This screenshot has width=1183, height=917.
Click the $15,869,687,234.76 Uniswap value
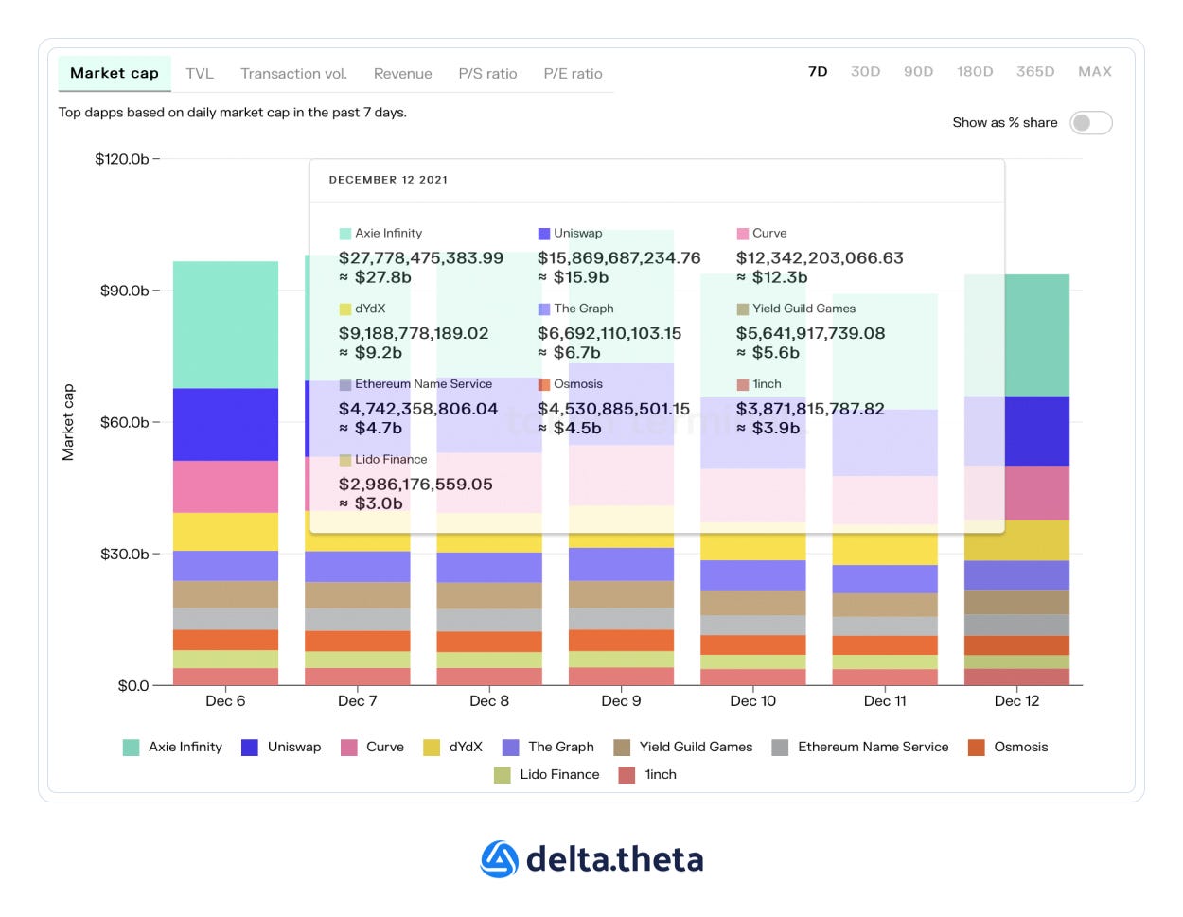tap(619, 257)
